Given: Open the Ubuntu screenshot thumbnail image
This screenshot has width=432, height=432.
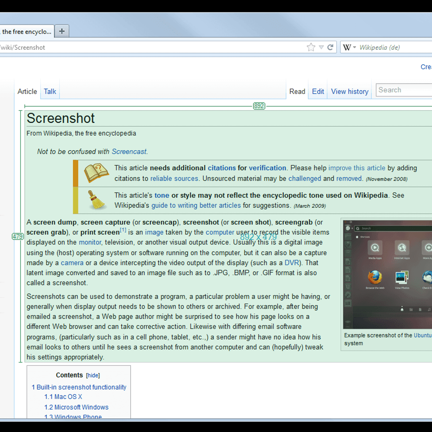Looking at the screenshot, I should pyautogui.click(x=387, y=274).
